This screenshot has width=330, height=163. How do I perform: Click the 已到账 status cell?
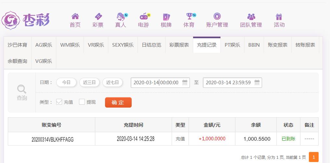click(x=288, y=139)
